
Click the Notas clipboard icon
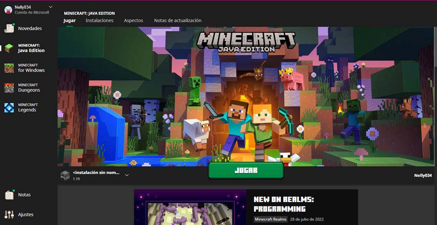(9, 195)
